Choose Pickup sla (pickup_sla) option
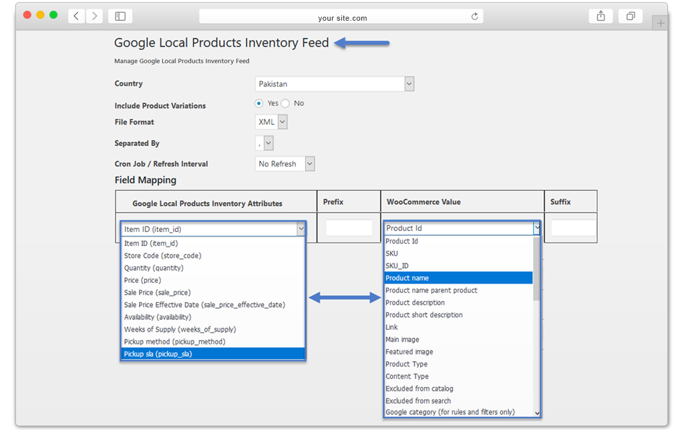Screen dimensions: 684x430 [213, 354]
